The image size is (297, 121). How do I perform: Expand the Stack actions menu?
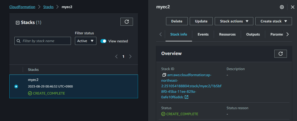coord(234,21)
